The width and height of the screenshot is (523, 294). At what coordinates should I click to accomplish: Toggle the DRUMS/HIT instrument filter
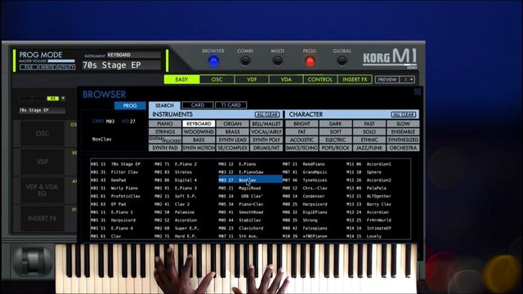coord(266,148)
